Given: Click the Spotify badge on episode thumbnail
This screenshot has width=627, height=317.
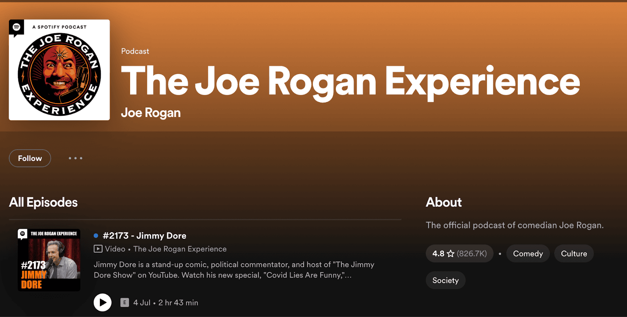Looking at the screenshot, I should pos(23,234).
